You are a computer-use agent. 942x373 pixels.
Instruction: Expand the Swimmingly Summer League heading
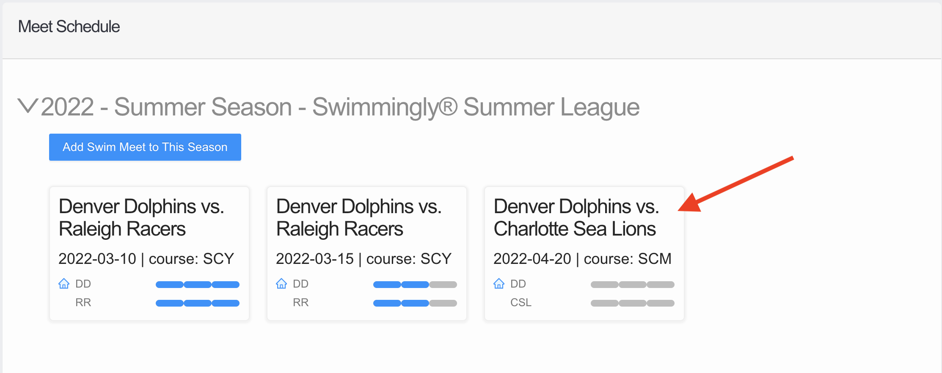(x=339, y=107)
